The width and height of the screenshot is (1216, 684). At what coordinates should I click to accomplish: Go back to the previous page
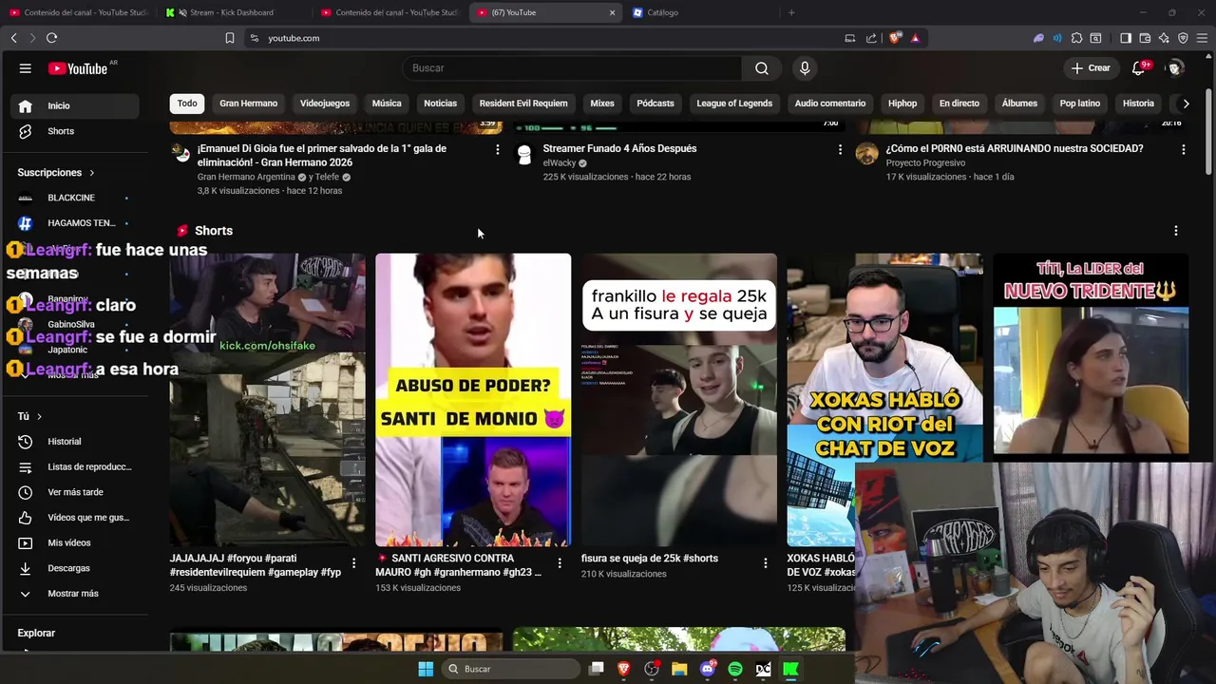(13, 38)
